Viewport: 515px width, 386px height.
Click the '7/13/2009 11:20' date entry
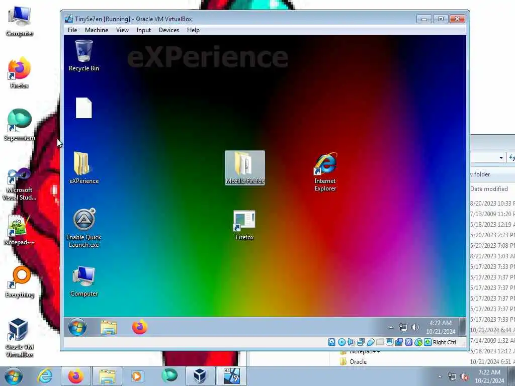[x=492, y=214]
